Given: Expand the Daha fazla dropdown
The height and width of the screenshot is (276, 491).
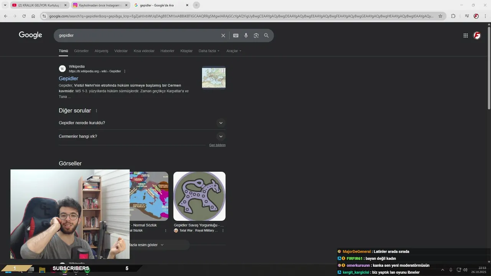Looking at the screenshot, I should pyautogui.click(x=209, y=51).
